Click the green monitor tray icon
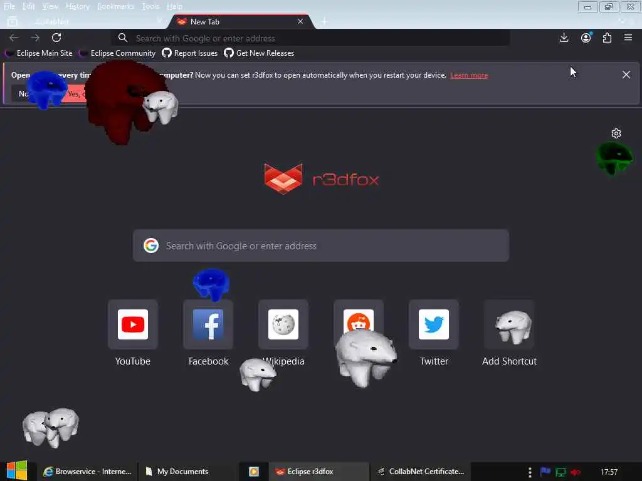 coord(560,472)
